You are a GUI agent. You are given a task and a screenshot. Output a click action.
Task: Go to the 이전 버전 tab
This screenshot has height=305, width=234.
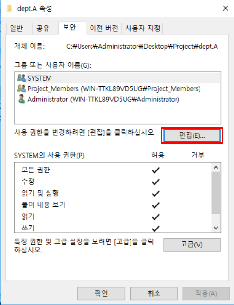tap(104, 29)
